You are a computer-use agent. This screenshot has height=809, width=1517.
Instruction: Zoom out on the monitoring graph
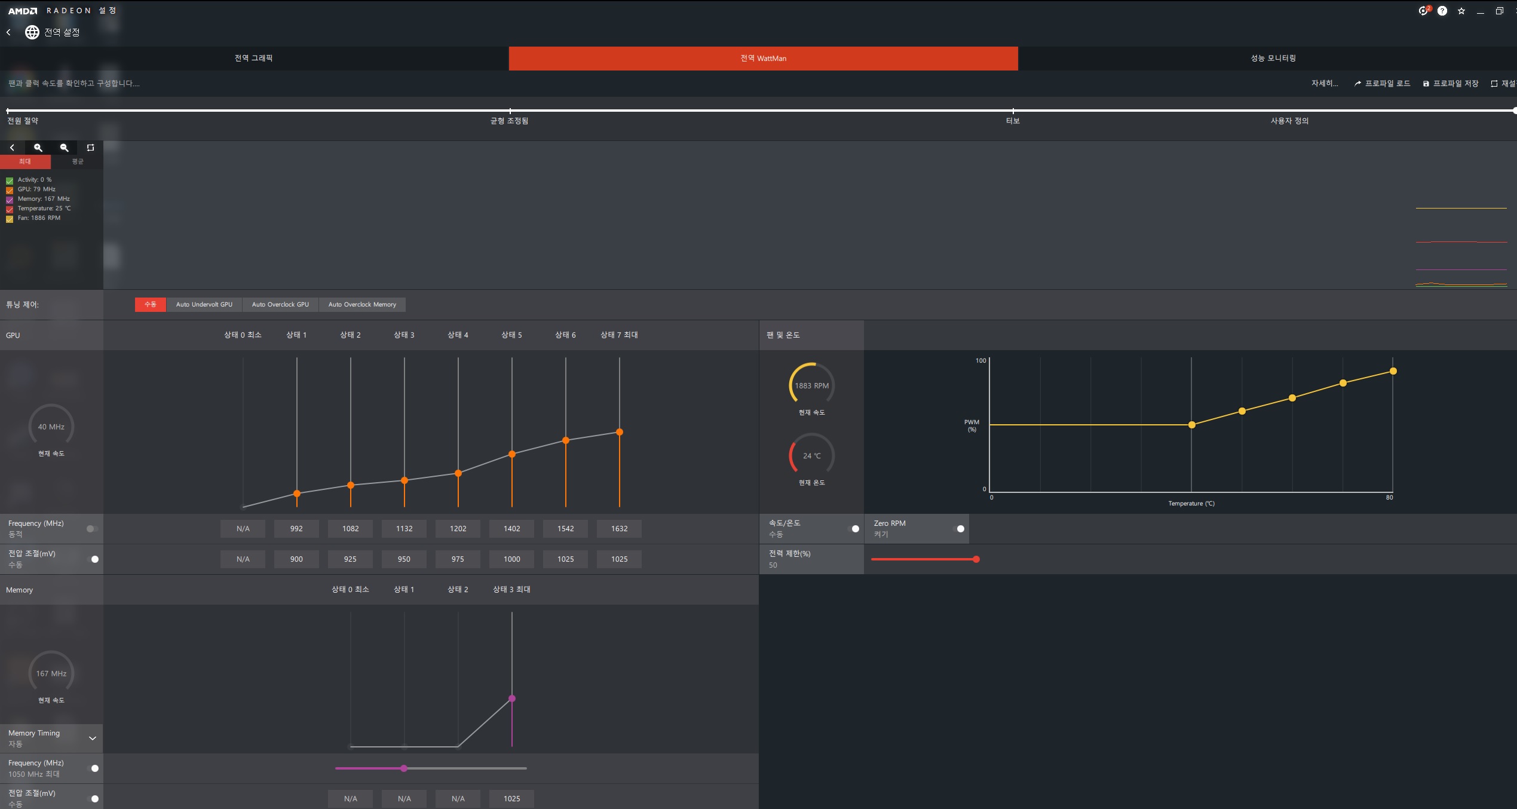65,148
